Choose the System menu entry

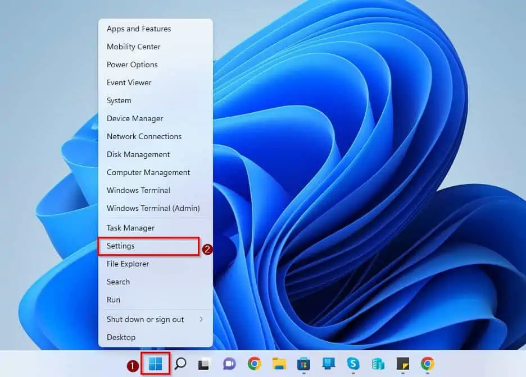(x=119, y=100)
